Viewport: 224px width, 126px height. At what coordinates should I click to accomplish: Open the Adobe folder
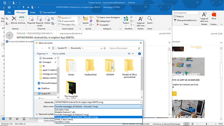point(71,67)
